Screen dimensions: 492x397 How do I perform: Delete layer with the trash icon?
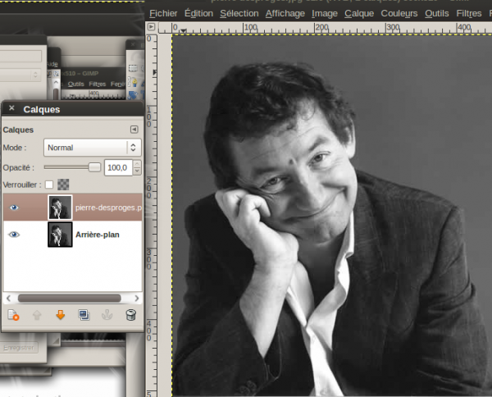click(131, 315)
